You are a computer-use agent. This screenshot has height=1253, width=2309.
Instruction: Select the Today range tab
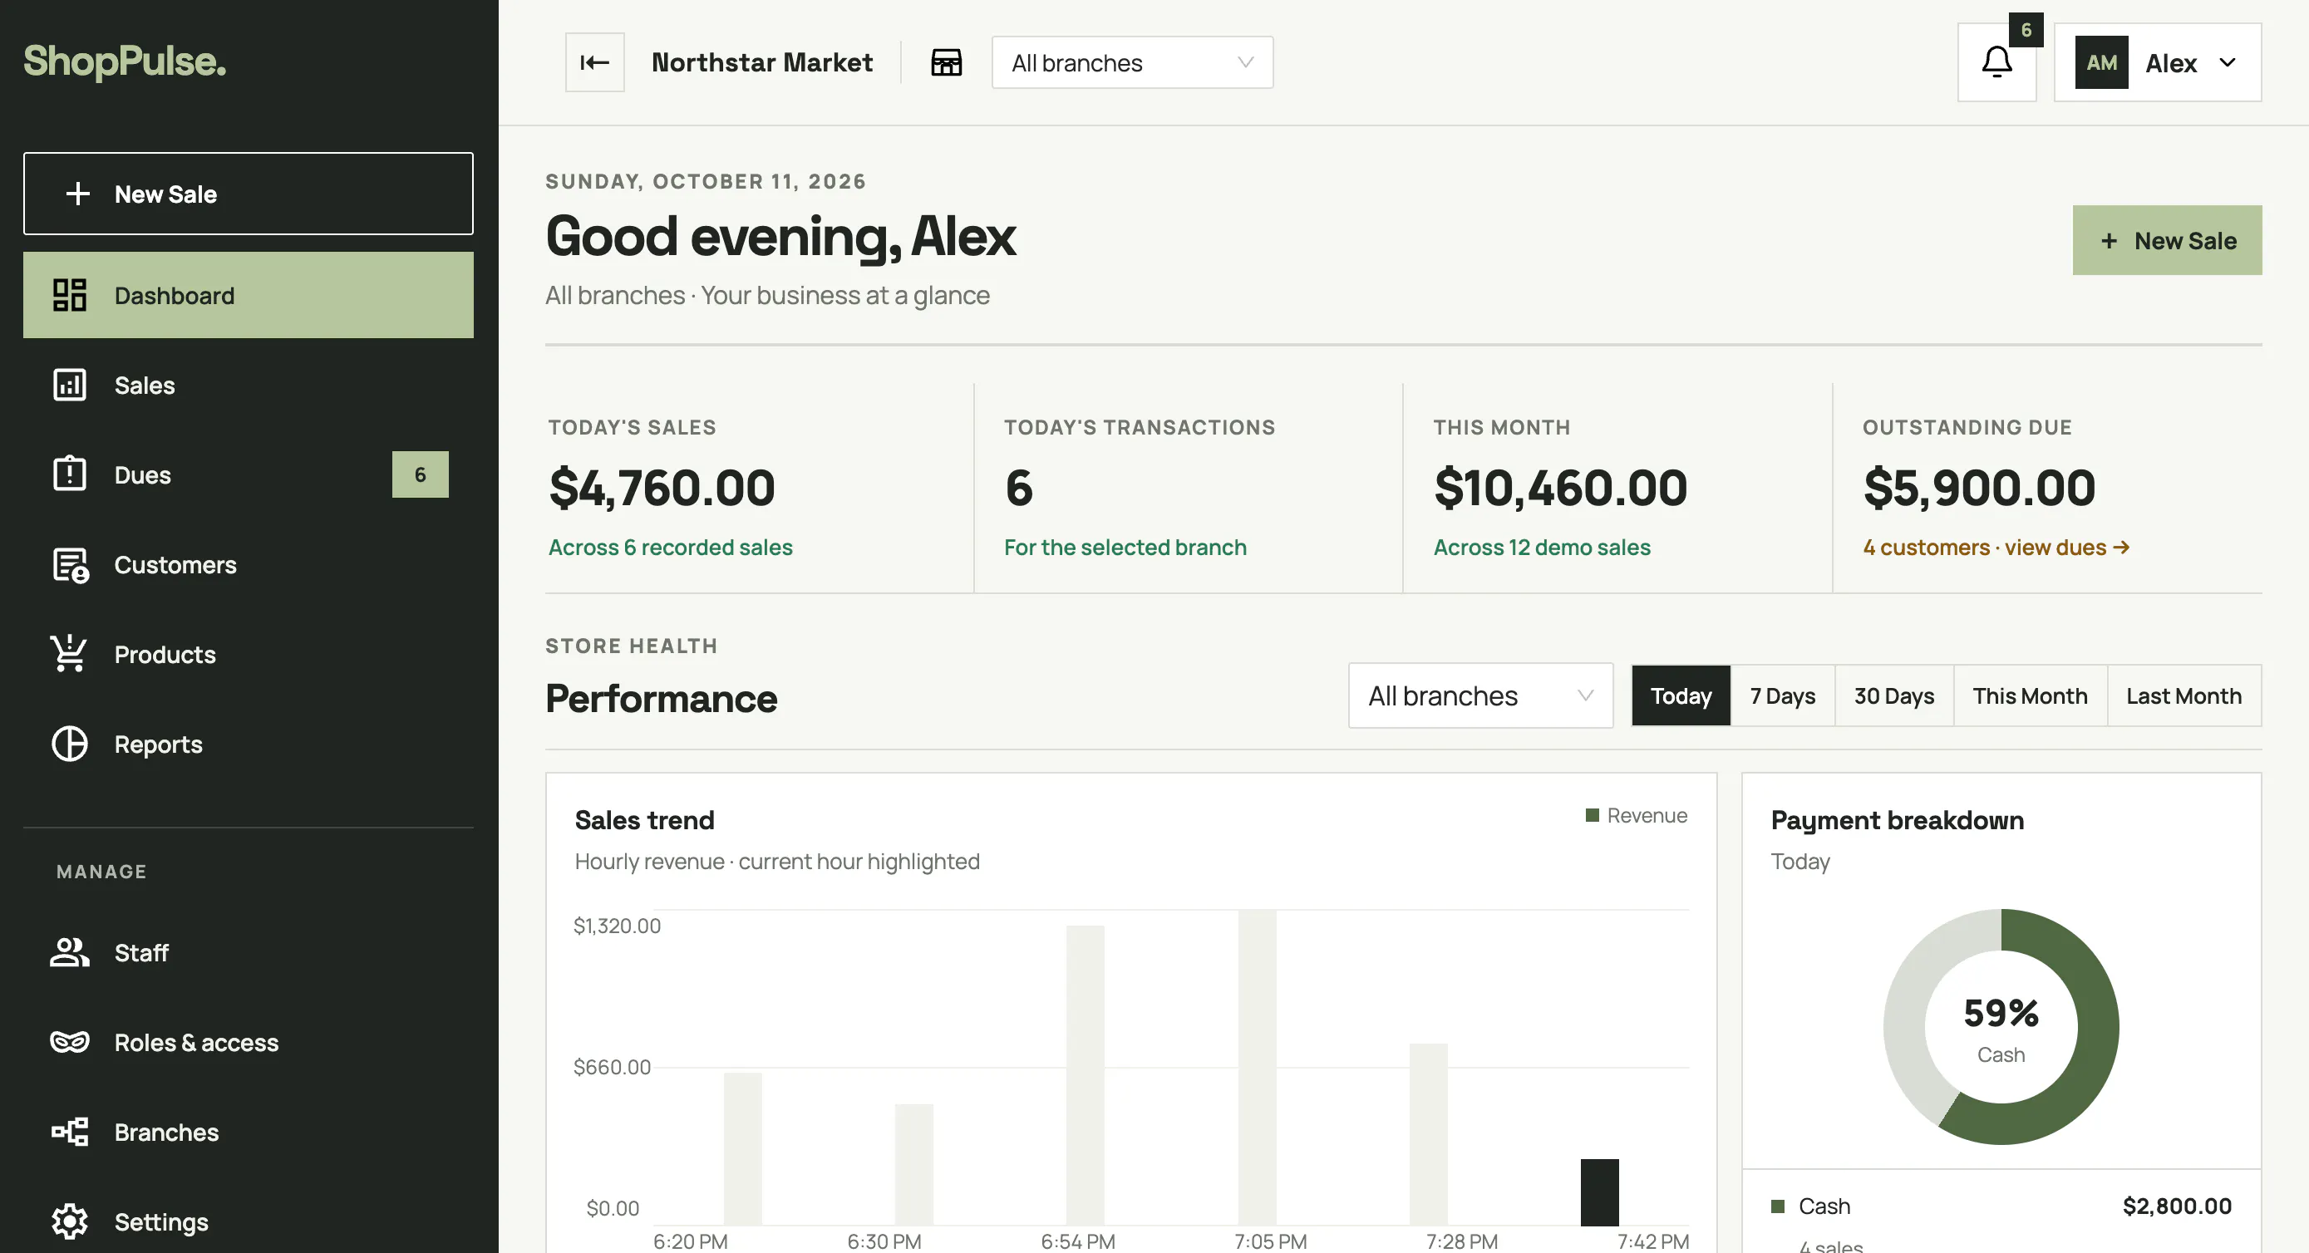pyautogui.click(x=1681, y=695)
